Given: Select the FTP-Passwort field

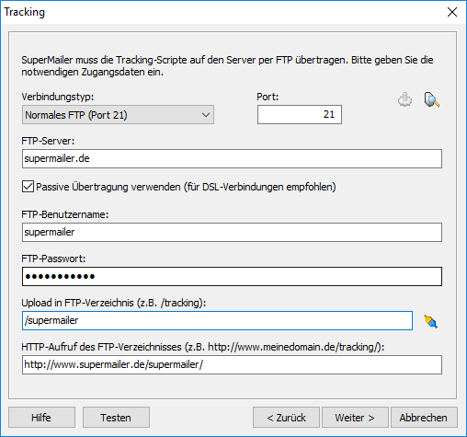Looking at the screenshot, I should (x=232, y=276).
